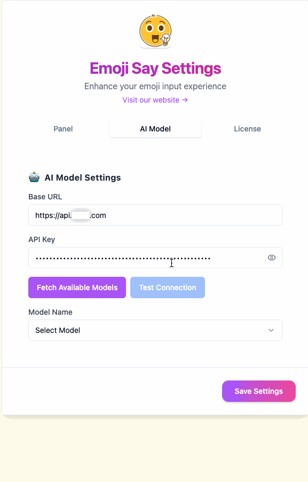Select the AI Model tab

[x=155, y=129]
